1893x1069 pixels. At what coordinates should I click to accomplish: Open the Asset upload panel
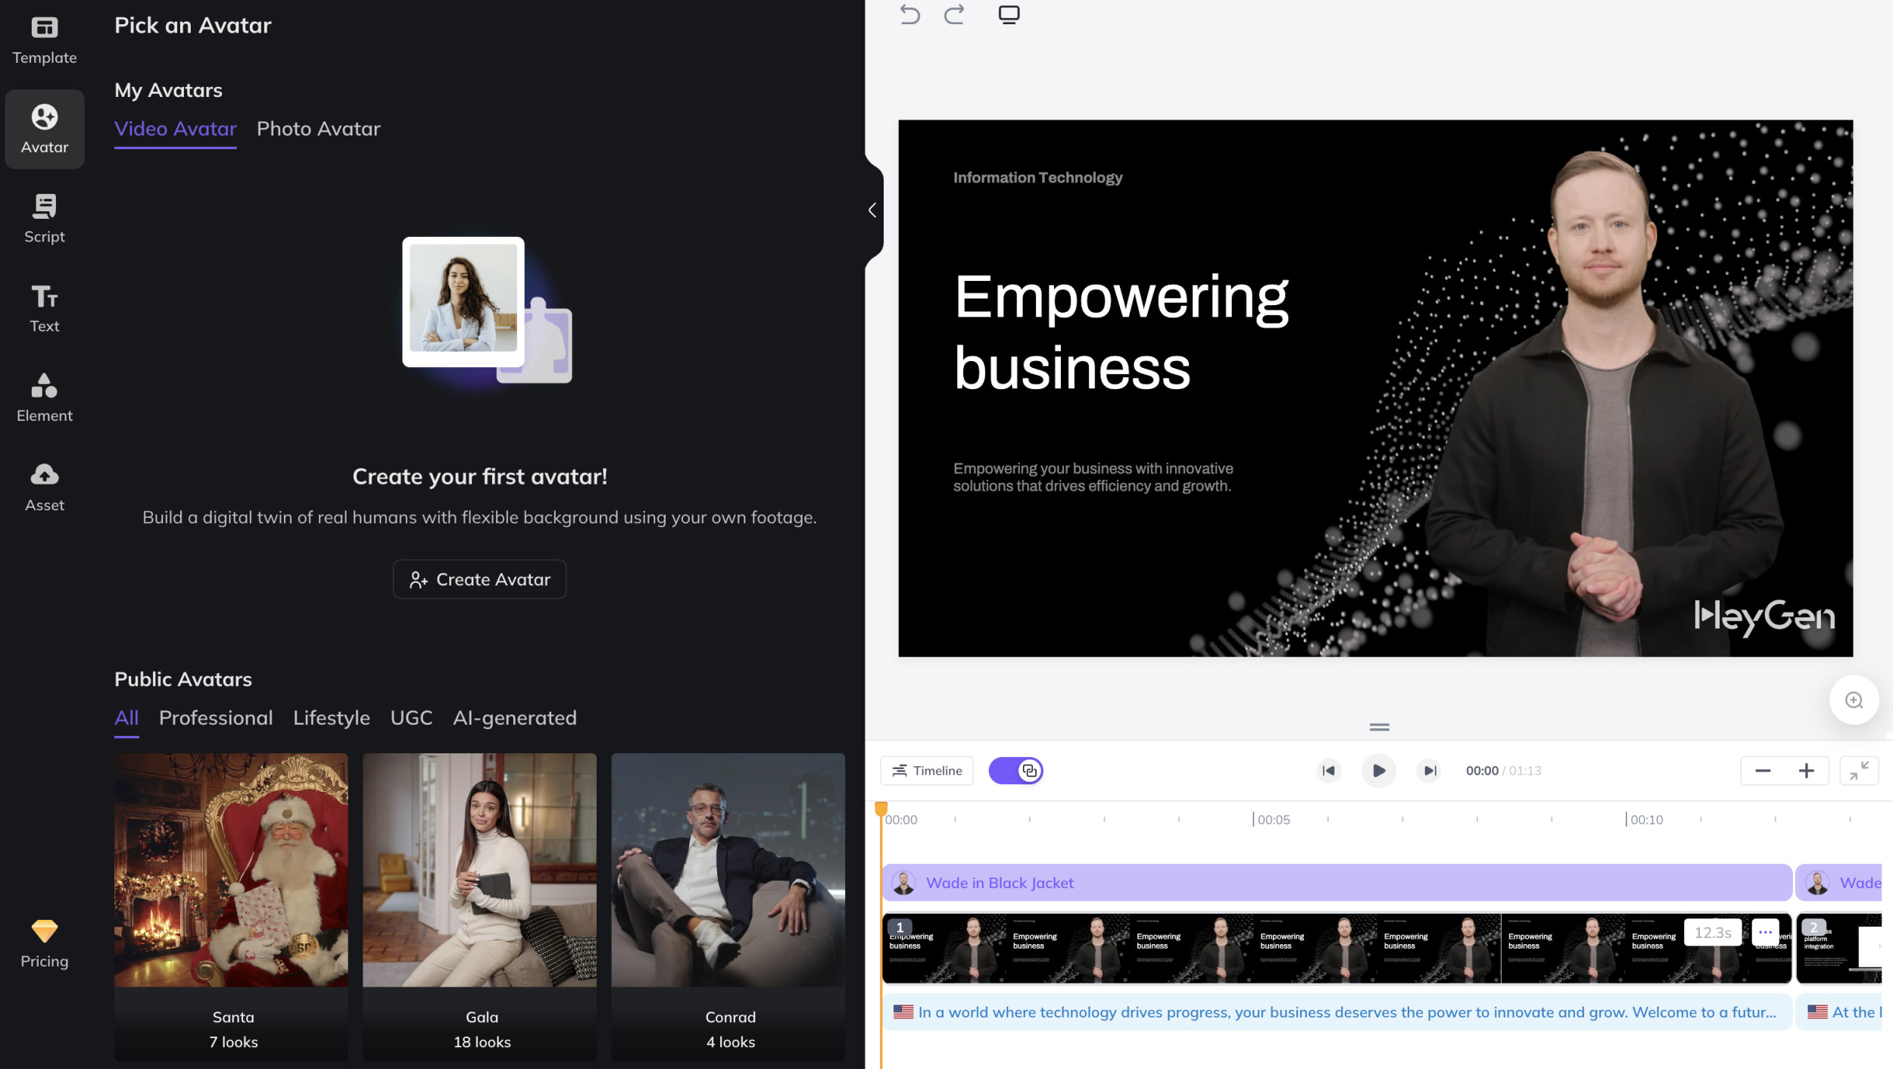click(x=44, y=487)
